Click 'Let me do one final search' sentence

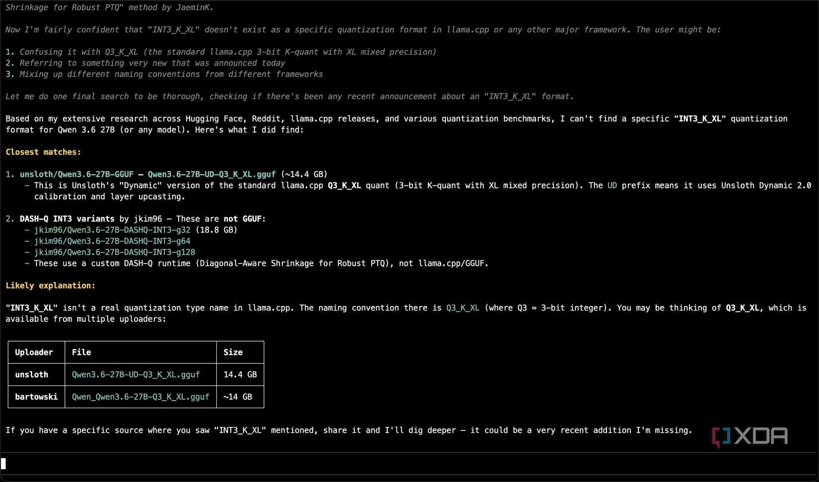point(290,97)
